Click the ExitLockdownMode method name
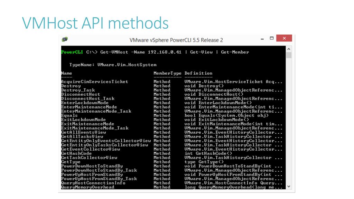The image size is (354, 199). pyautogui.click(x=83, y=120)
